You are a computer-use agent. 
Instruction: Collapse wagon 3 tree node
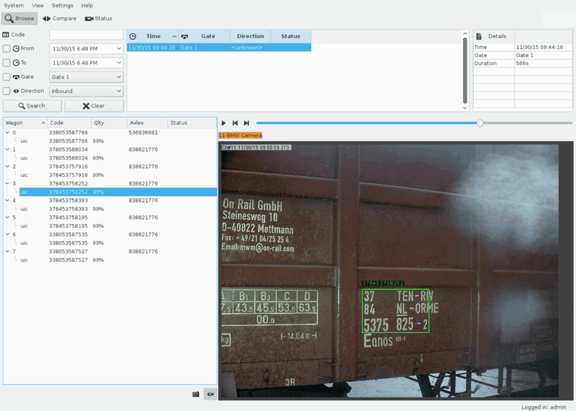[x=7, y=183]
